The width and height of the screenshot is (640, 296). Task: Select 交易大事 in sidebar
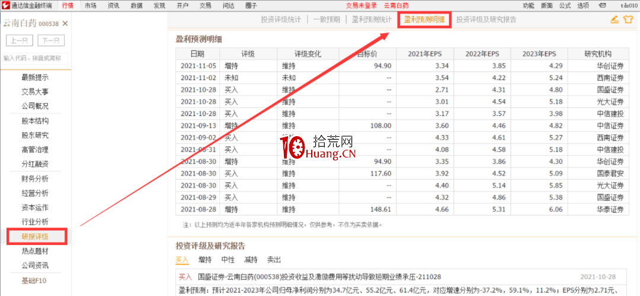tap(35, 92)
